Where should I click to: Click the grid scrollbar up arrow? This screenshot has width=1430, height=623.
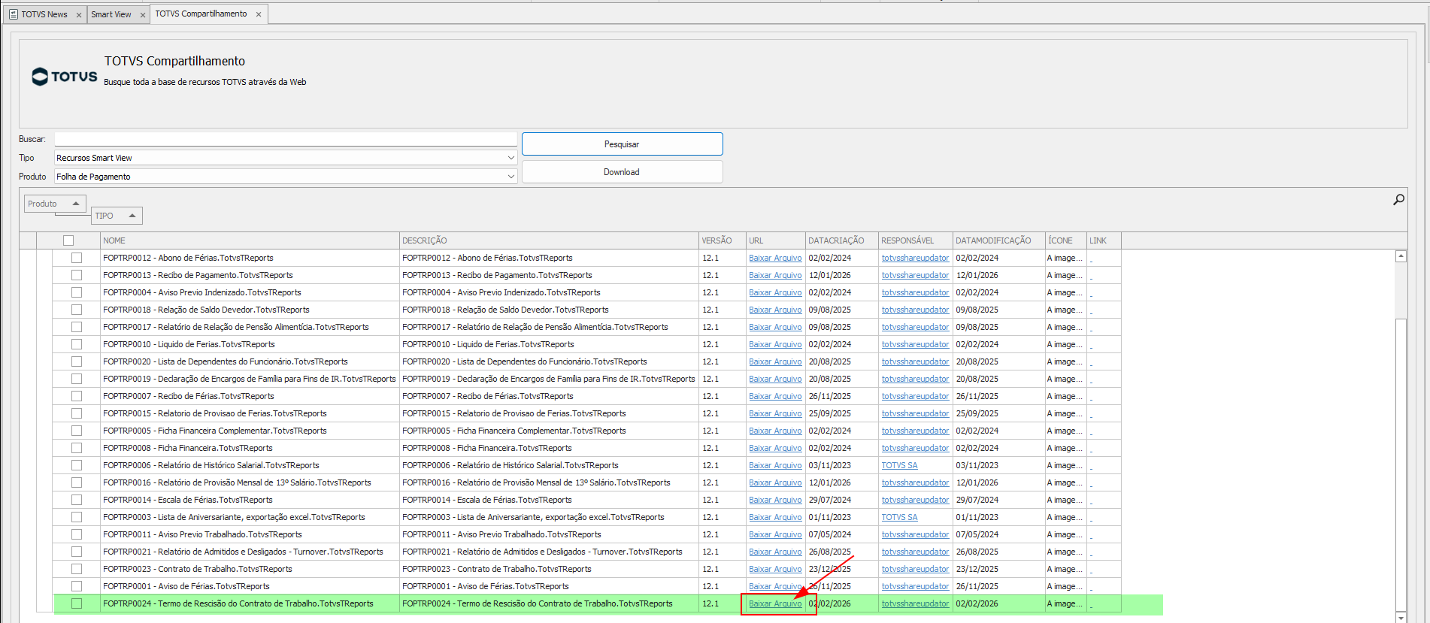[x=1401, y=256]
